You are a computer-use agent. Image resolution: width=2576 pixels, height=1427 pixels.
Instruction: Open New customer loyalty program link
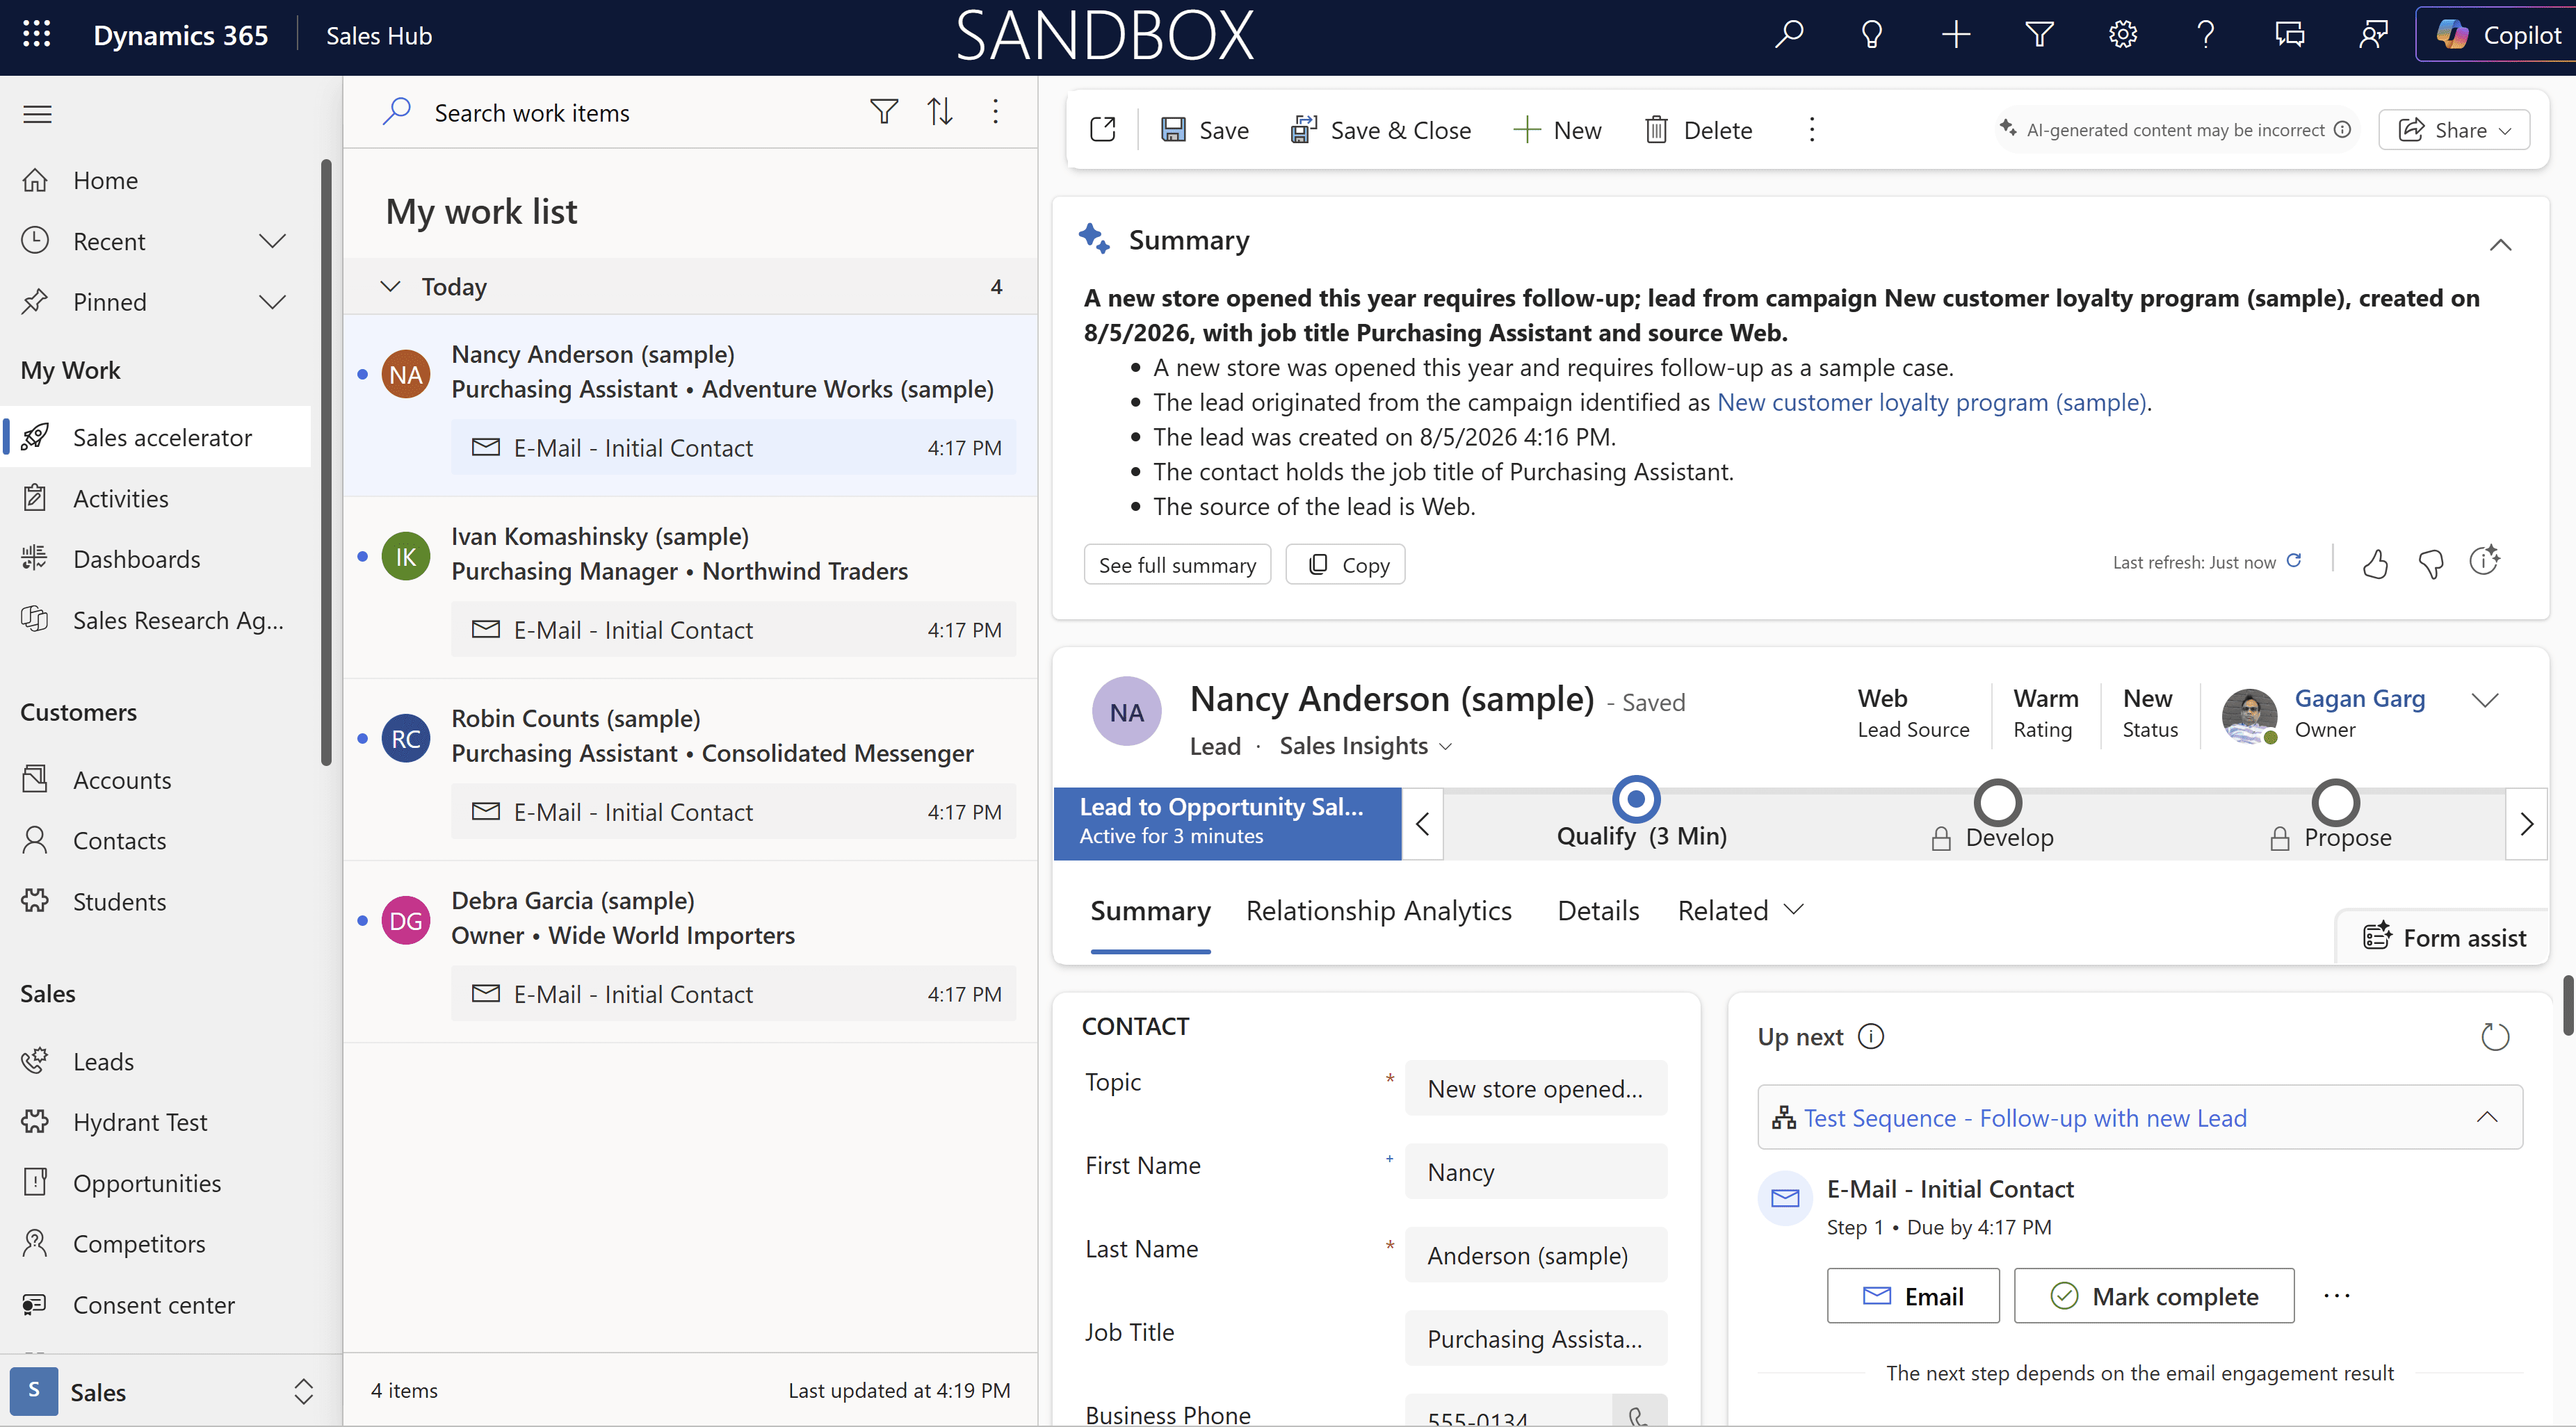click(1932, 402)
